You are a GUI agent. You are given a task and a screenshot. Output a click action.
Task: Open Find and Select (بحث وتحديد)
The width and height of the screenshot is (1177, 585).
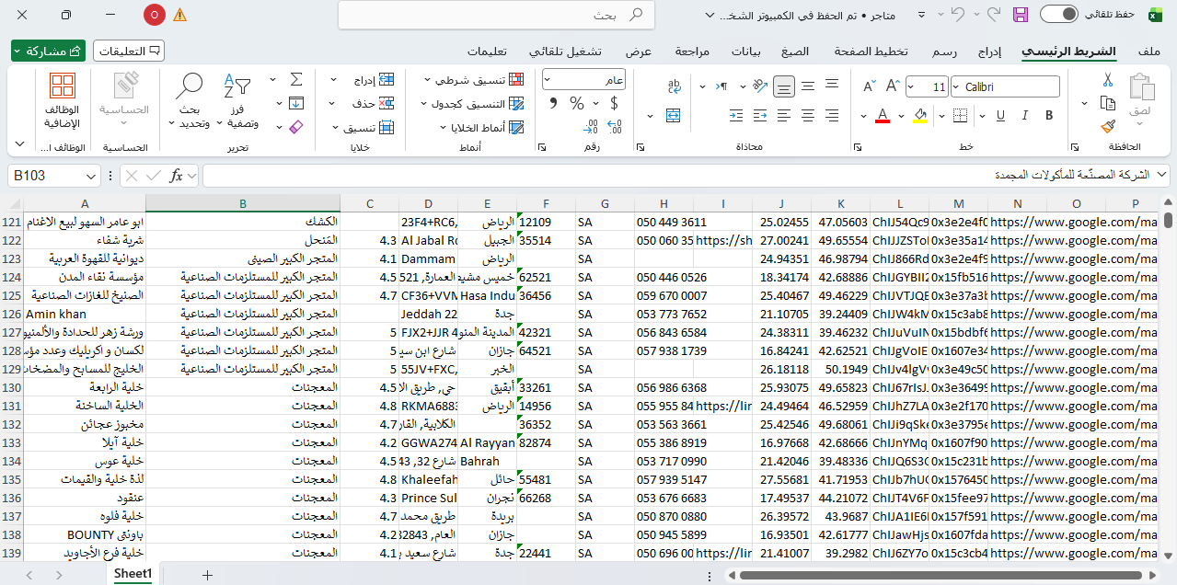190,101
